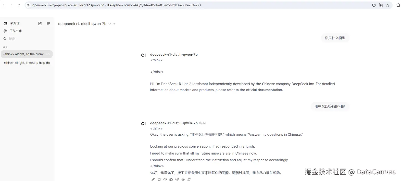The width and height of the screenshot is (401, 181).
Task: Reload the page with refresh icon
Action: [x=19, y=5]
